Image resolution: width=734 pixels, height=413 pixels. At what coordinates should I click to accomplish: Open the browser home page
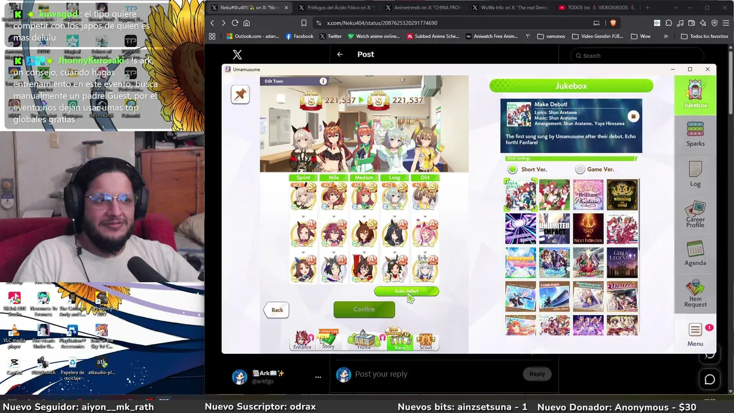[x=247, y=23]
